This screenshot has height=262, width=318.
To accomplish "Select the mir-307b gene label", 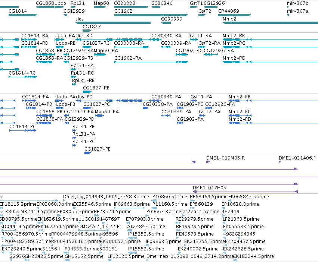I will pos(297,3).
